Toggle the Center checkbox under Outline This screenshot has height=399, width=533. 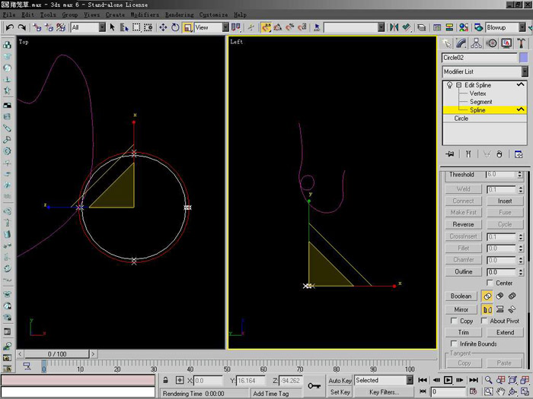490,283
